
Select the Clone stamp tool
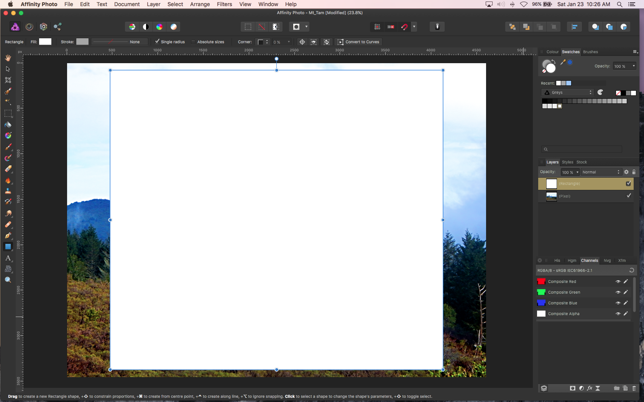8,191
